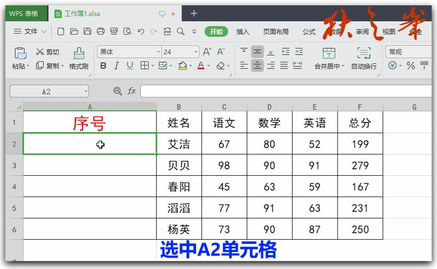
Task: Toggle bottom vertical alignment
Action: pyautogui.click(x=271, y=52)
